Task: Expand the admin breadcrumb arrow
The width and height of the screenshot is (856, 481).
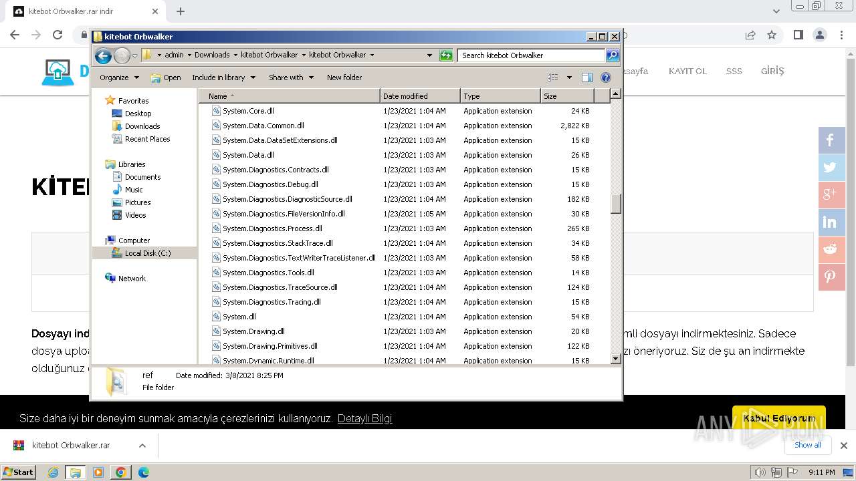Action: (x=189, y=55)
